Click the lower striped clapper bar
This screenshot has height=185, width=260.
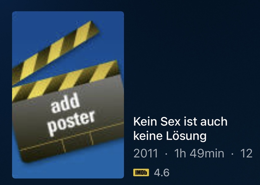coord(66,81)
